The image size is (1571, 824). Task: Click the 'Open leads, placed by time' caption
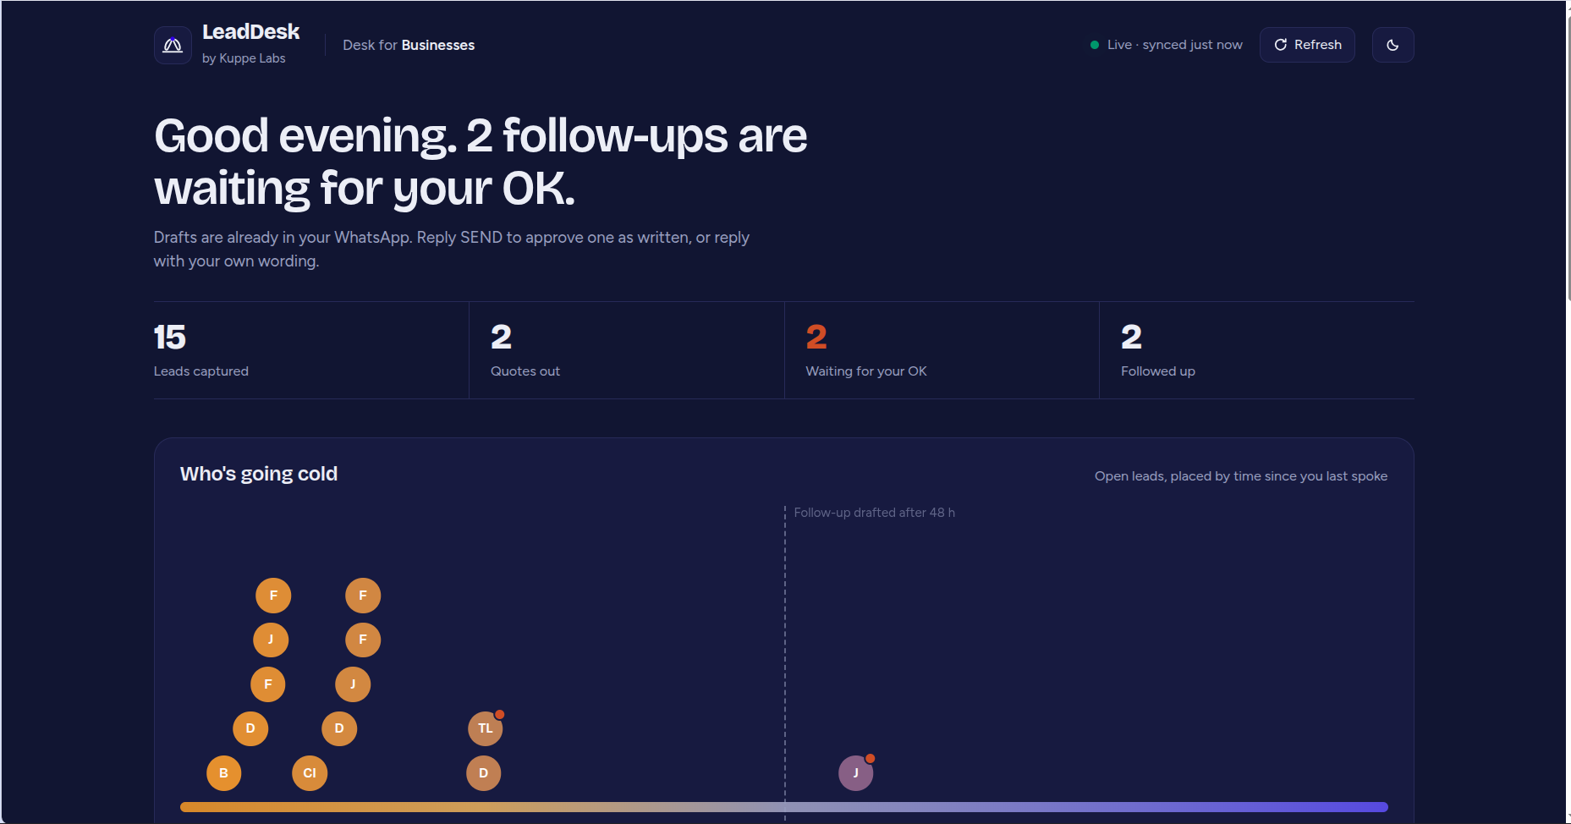(x=1241, y=476)
